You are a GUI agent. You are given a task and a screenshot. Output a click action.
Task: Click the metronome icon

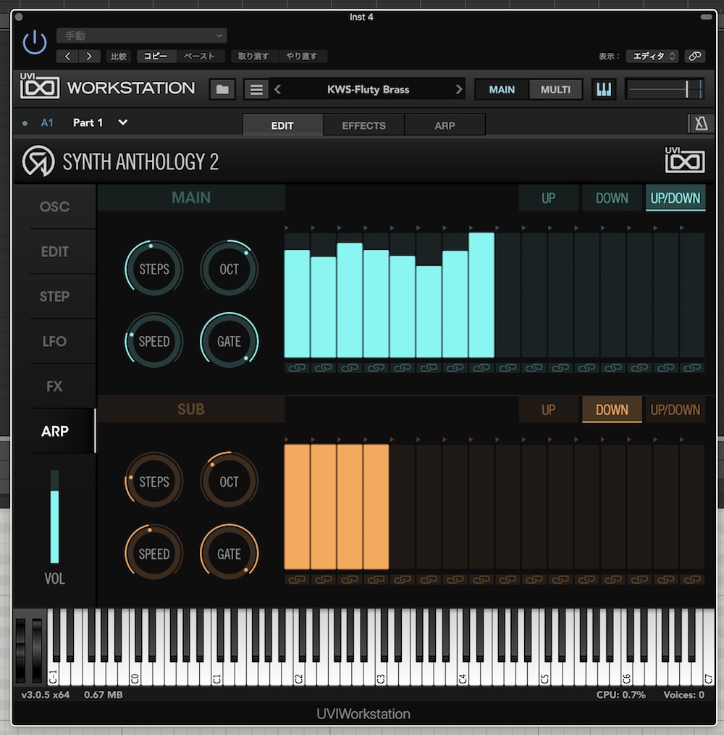pyautogui.click(x=700, y=124)
